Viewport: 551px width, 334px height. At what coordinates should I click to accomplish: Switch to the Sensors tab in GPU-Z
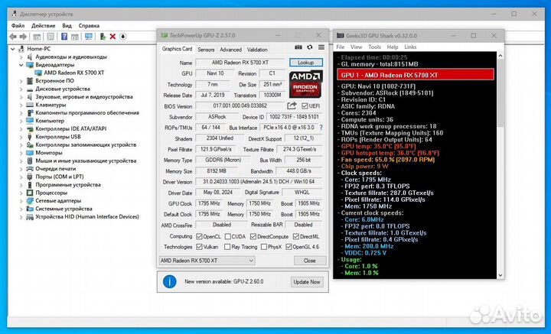[206, 49]
